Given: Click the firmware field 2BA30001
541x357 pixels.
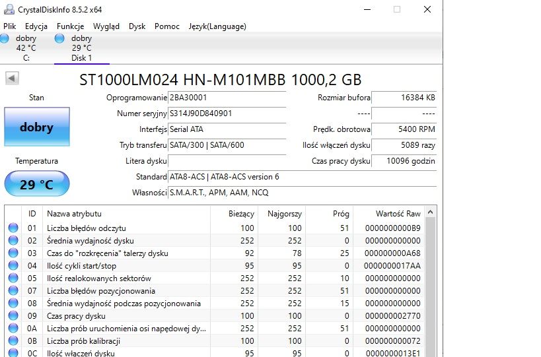Looking at the screenshot, I should (227, 98).
